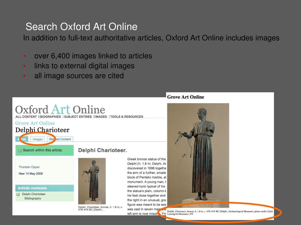
Task: Click the slide title 'Search Oxford Art Online'
Action: pos(82,27)
